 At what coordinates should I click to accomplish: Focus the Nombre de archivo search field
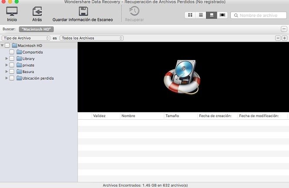(259, 15)
